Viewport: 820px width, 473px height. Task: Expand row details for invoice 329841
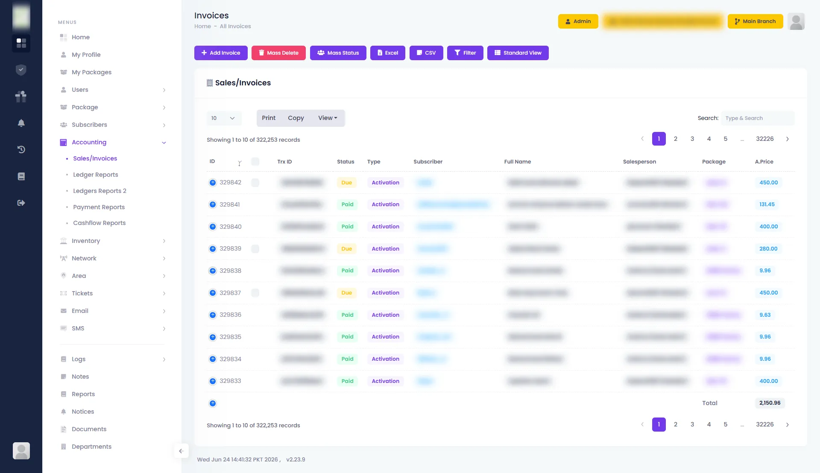pyautogui.click(x=213, y=204)
